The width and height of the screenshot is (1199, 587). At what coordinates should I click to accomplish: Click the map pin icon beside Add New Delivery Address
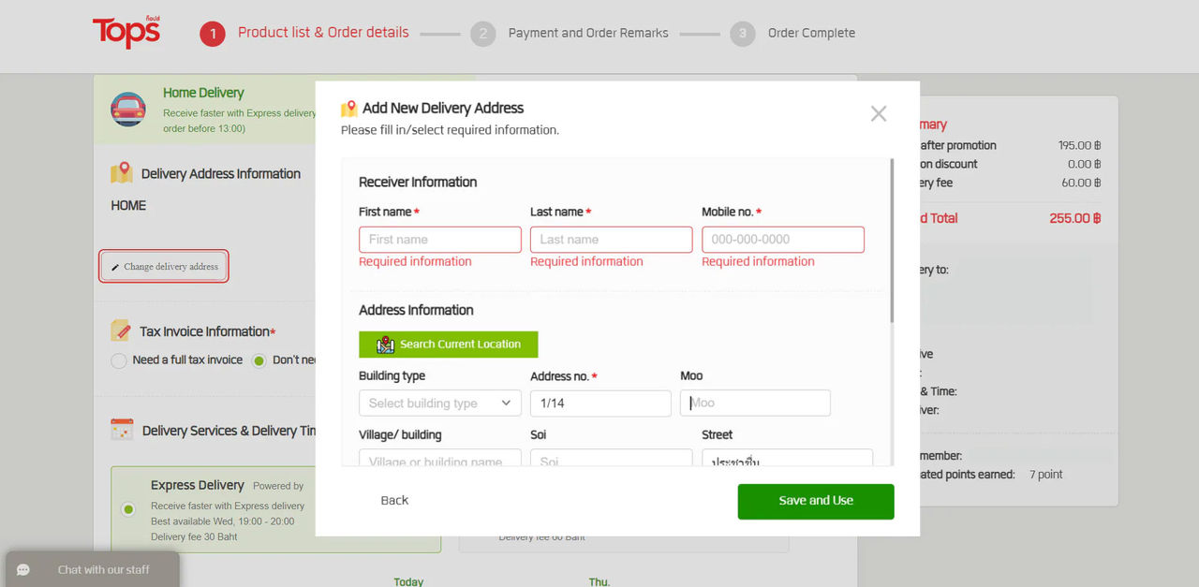[x=349, y=109]
